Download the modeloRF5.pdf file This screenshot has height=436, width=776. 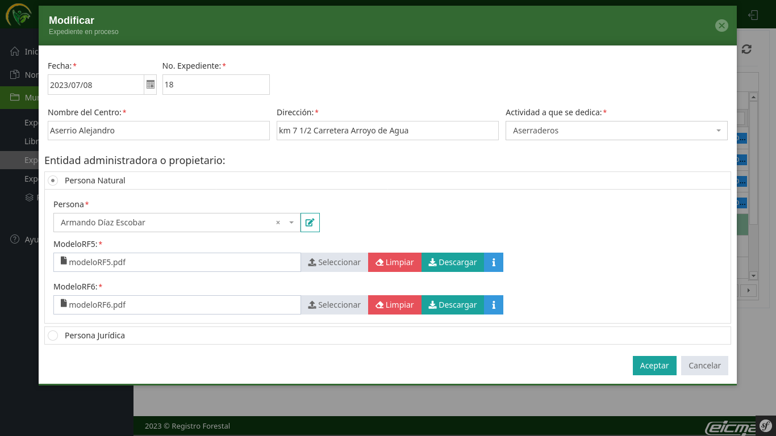(x=452, y=262)
